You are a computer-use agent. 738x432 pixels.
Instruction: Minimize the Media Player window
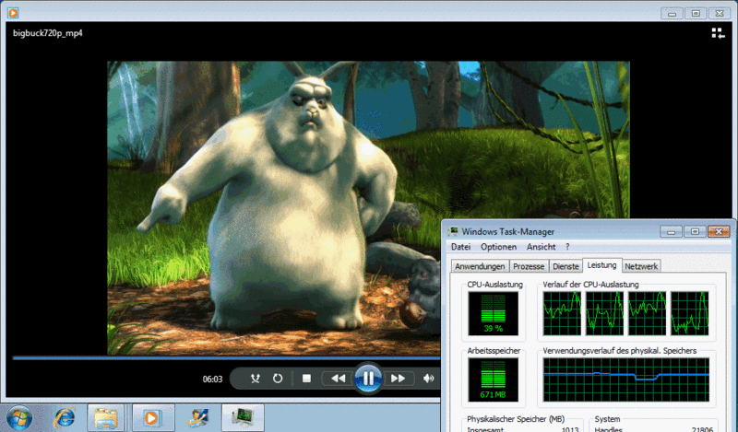click(x=672, y=13)
